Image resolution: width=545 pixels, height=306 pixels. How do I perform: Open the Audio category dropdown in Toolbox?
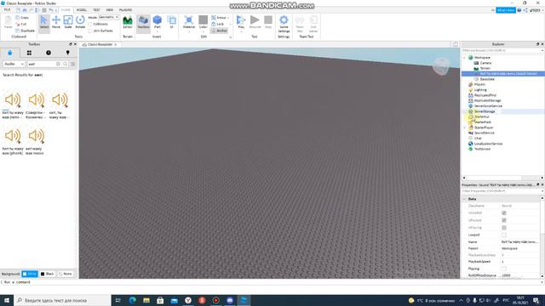pyautogui.click(x=14, y=64)
